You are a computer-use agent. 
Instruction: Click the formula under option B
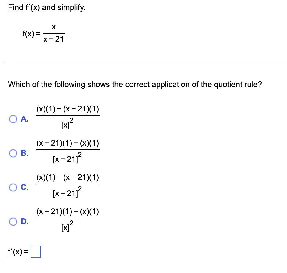(68, 151)
